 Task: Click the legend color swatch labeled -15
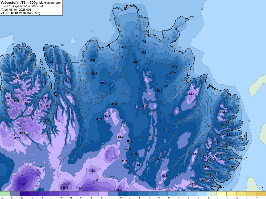click(x=74, y=194)
